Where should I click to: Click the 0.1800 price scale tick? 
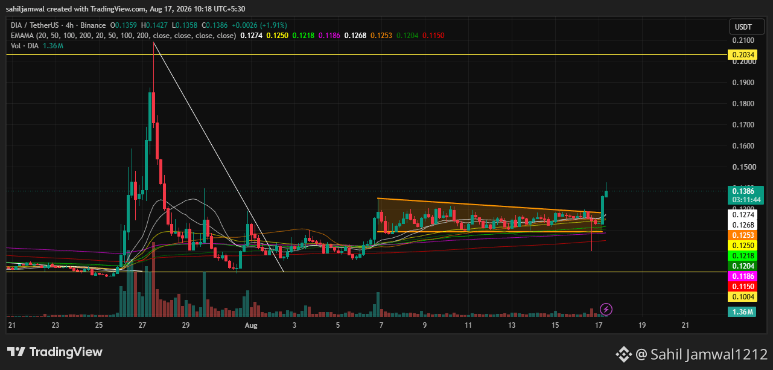coord(743,104)
